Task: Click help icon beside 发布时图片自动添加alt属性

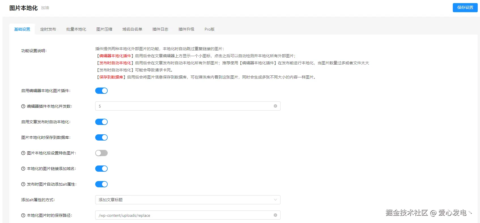Action: coord(23,184)
